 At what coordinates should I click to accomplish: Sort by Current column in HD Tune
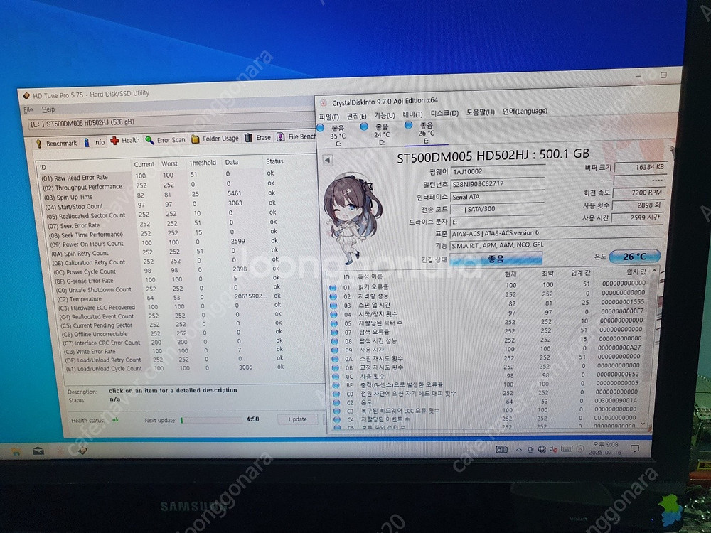[144, 164]
